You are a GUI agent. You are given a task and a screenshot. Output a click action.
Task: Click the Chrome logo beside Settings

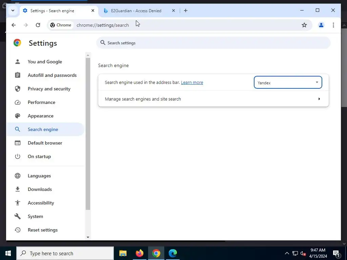tap(17, 43)
